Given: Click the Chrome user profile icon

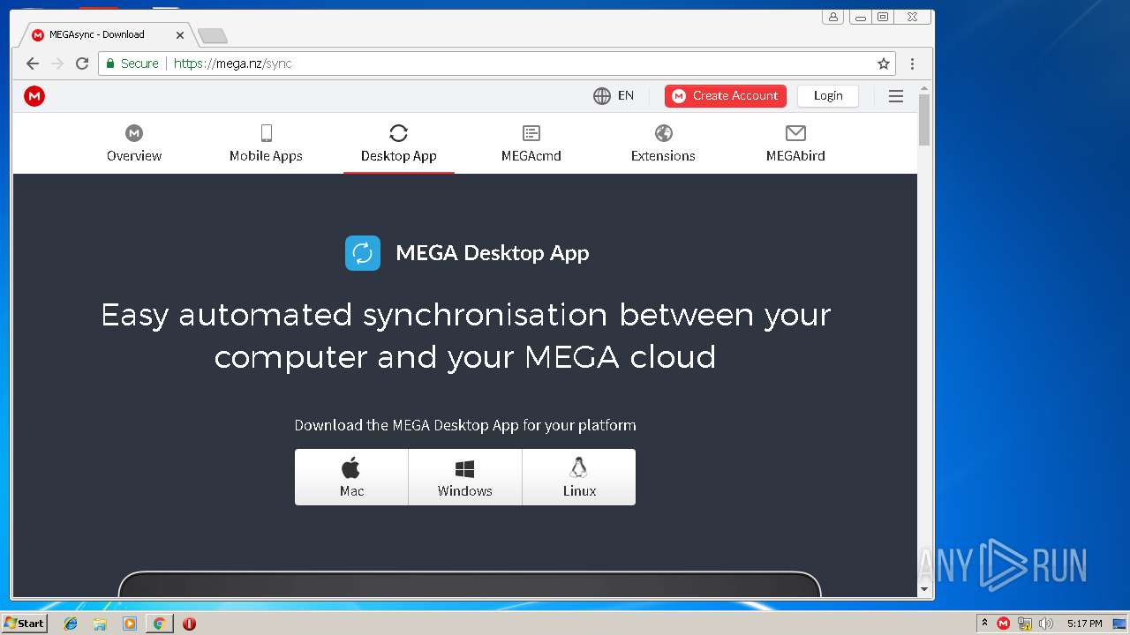Looking at the screenshot, I should 833,17.
